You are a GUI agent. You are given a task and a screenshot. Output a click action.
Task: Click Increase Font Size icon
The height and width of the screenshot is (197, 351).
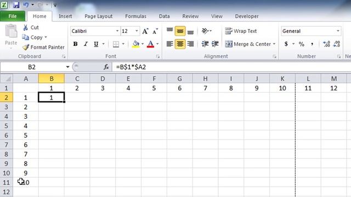tap(145, 31)
